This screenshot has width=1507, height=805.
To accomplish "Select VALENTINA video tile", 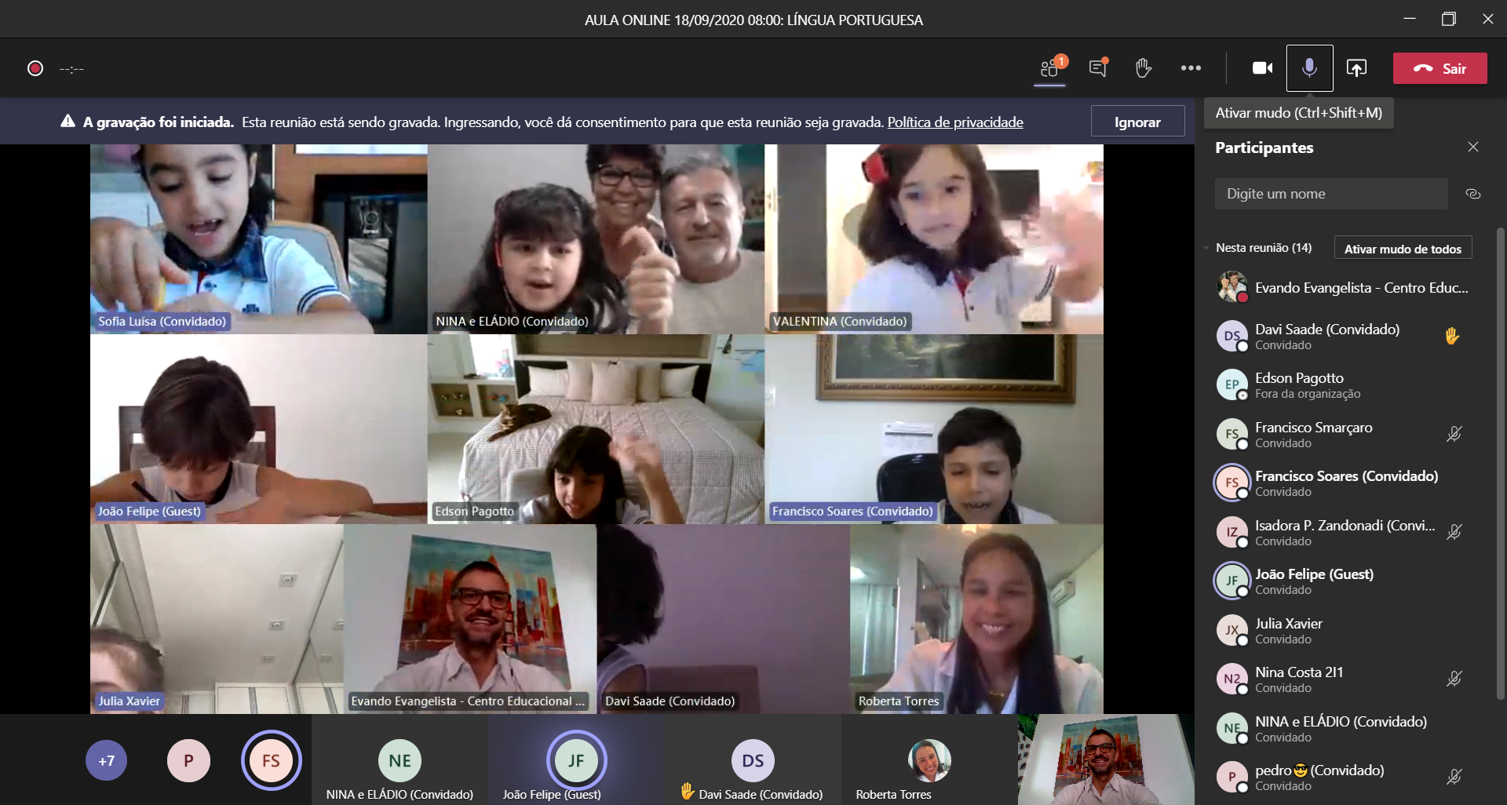I will tap(934, 239).
